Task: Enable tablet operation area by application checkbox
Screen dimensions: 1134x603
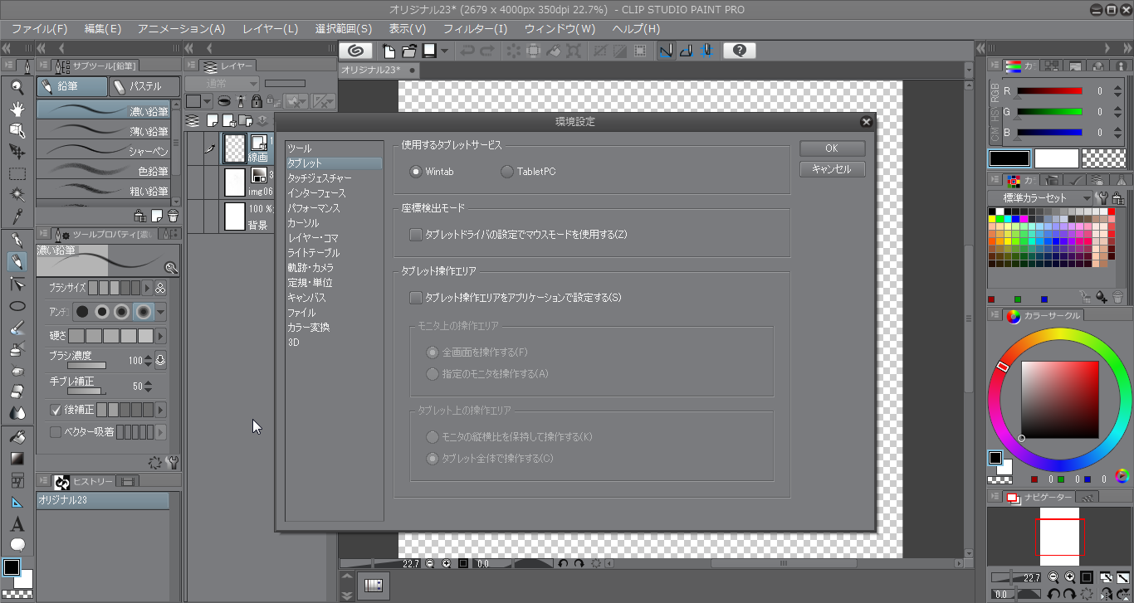Action: coord(416,298)
